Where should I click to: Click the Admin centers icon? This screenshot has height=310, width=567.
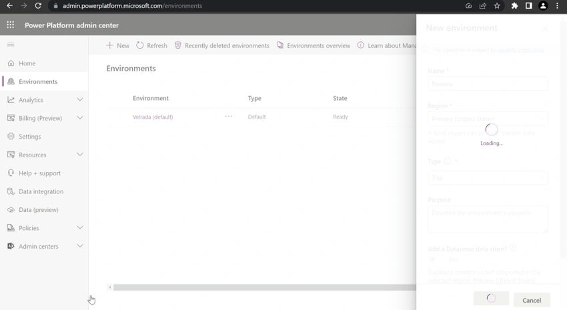click(x=11, y=246)
